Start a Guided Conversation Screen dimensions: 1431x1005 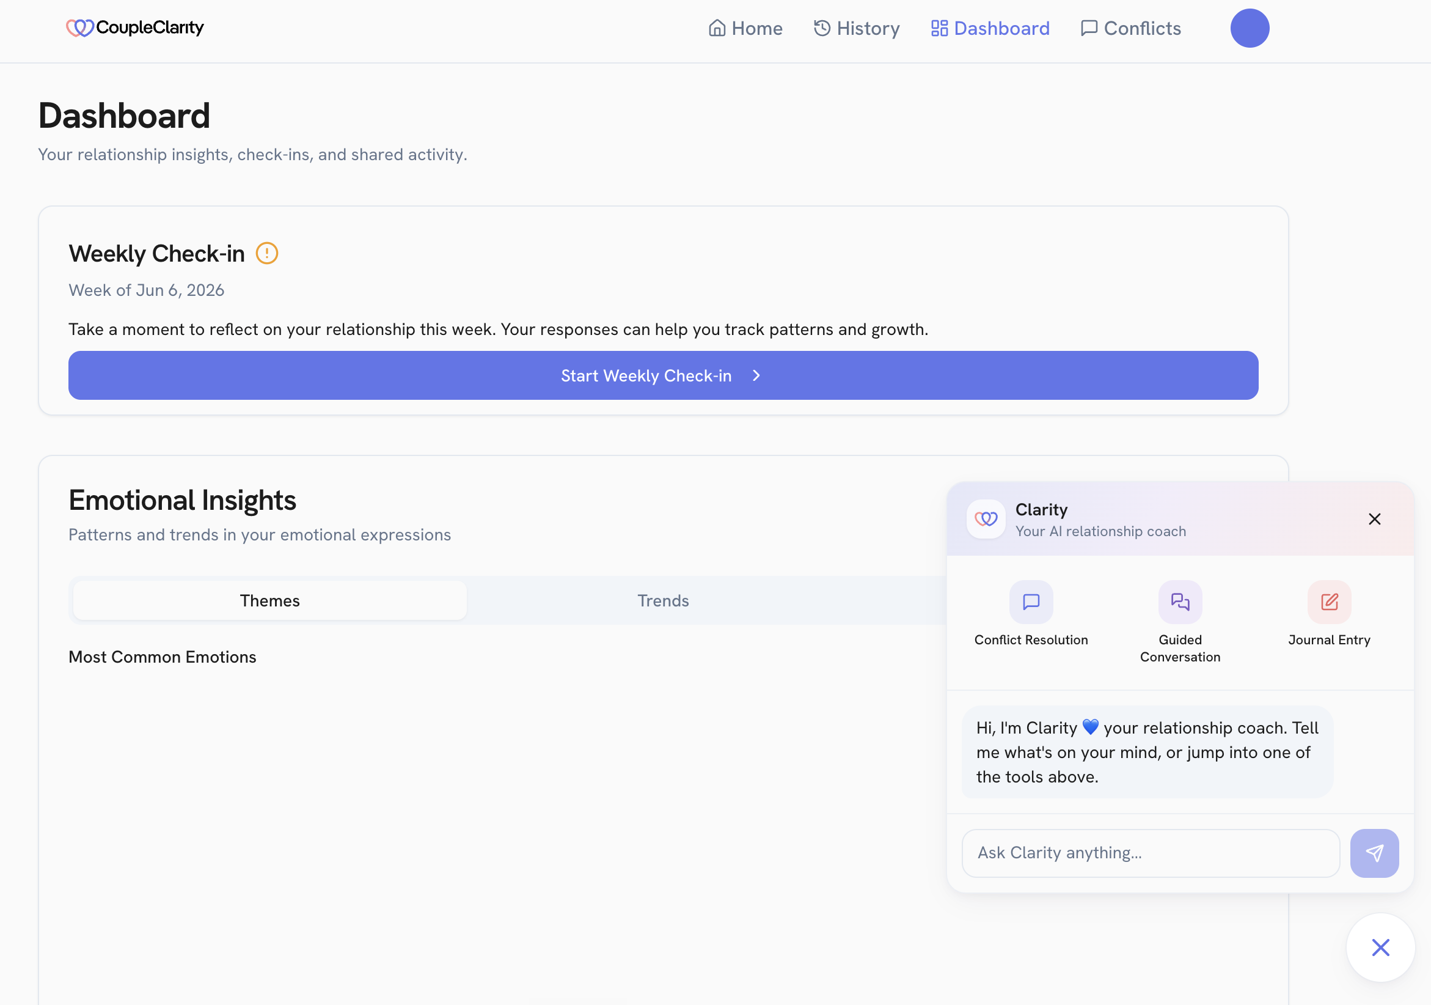pyautogui.click(x=1180, y=622)
